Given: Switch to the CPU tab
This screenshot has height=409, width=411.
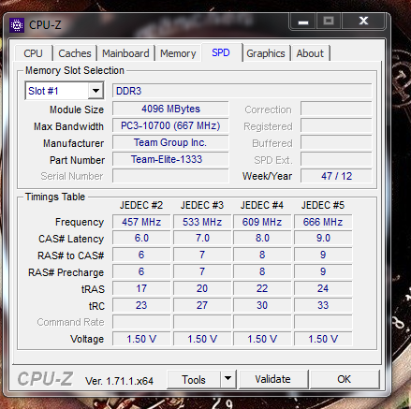Looking at the screenshot, I should click(x=33, y=53).
